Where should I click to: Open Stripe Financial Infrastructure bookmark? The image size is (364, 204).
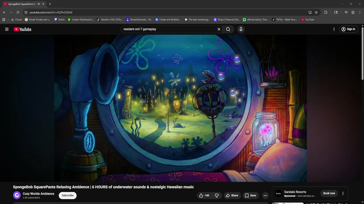pos(227,20)
